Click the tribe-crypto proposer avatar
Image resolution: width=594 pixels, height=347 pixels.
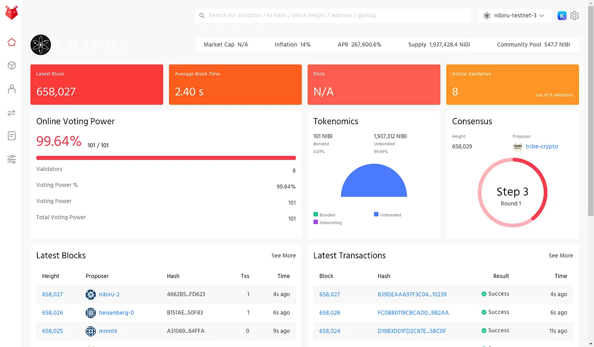point(518,147)
